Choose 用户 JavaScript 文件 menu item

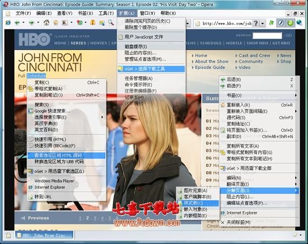[x=151, y=37]
